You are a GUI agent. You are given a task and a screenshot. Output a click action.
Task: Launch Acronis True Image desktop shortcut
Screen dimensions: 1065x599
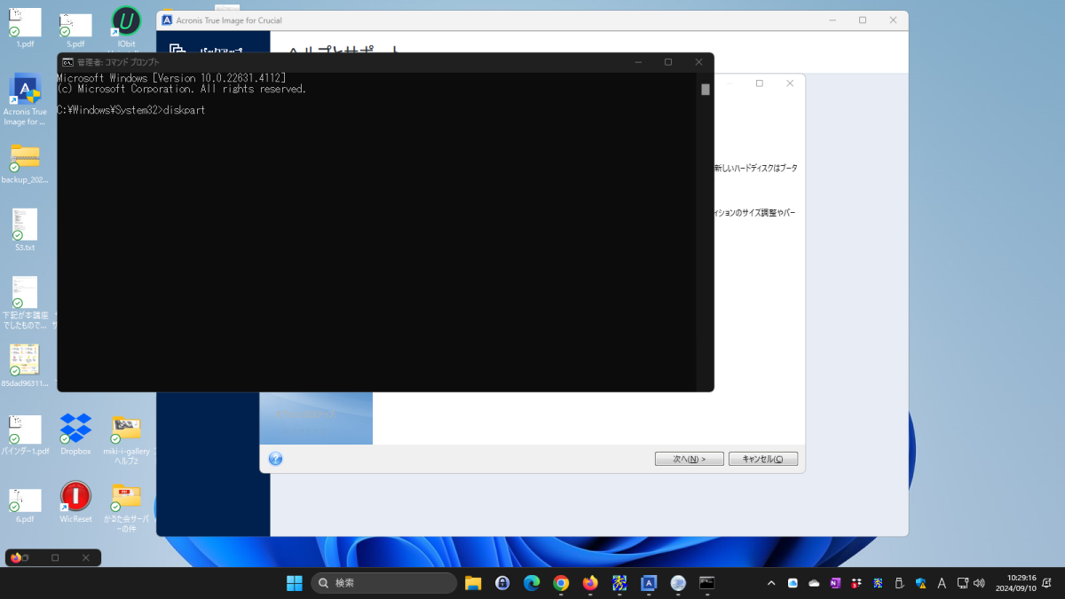click(25, 100)
